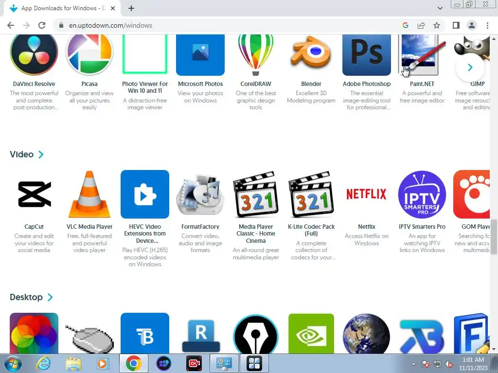Launch Internet Explorer from taskbar
Image resolution: width=498 pixels, height=373 pixels.
(43, 363)
